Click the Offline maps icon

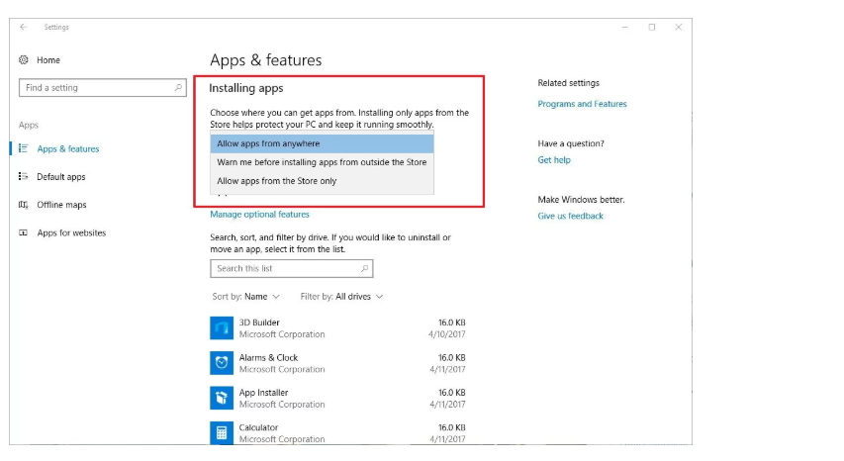tap(24, 205)
